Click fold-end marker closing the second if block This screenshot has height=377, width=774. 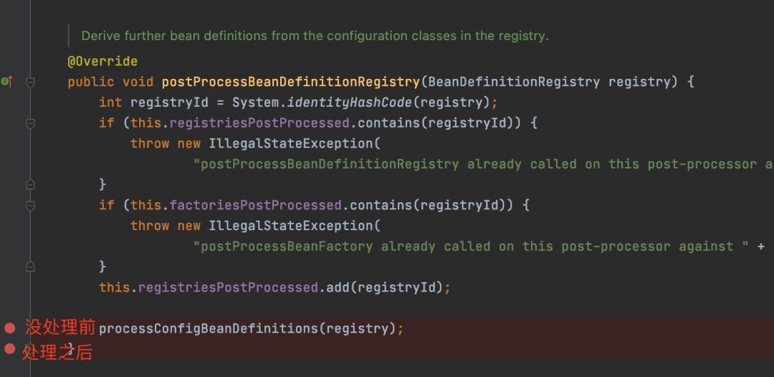[x=30, y=266]
